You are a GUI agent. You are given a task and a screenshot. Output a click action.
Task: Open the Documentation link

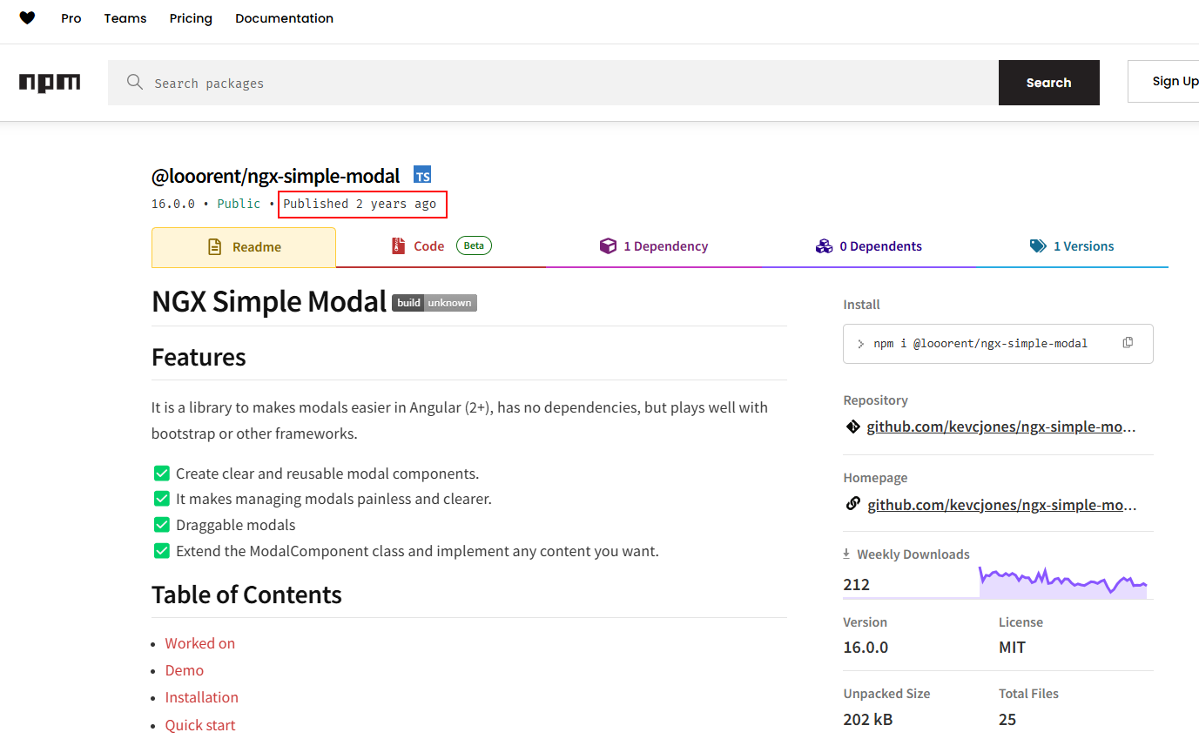[284, 18]
